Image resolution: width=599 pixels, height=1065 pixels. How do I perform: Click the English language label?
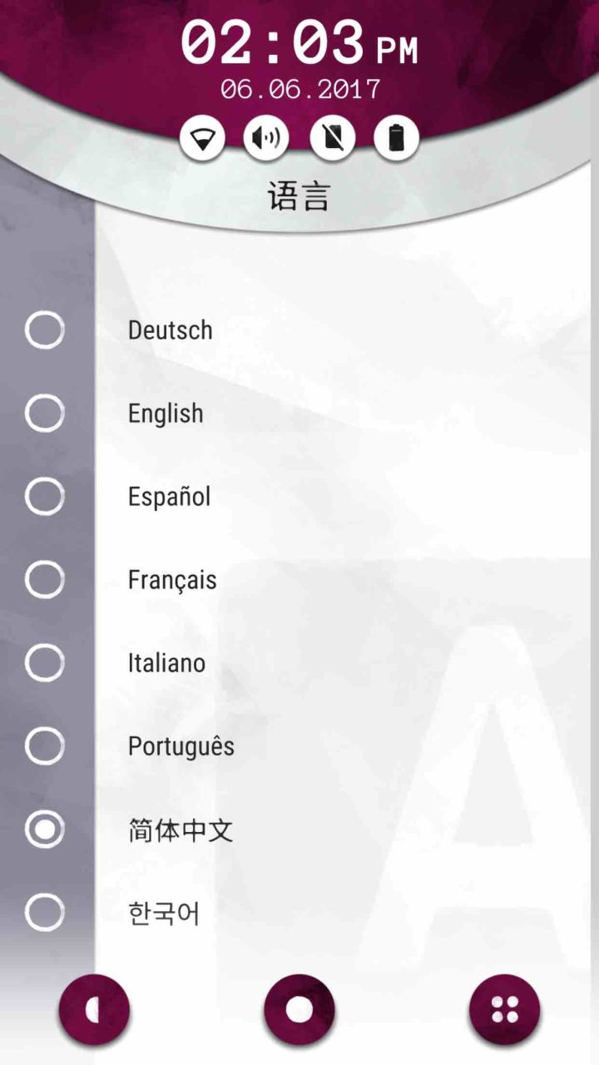pos(166,414)
